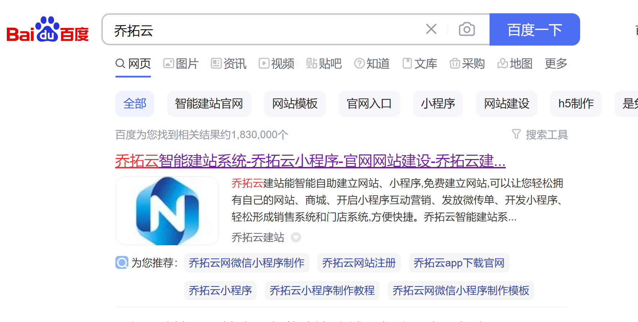The height and width of the screenshot is (322, 638).
Task: Open suggestion 乔拓云网微信小程序制作
Action: [247, 263]
